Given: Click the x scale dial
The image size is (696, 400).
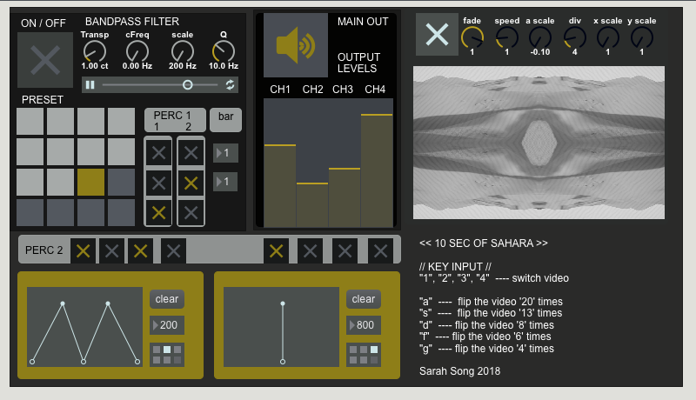Looking at the screenshot, I should 608,37.
